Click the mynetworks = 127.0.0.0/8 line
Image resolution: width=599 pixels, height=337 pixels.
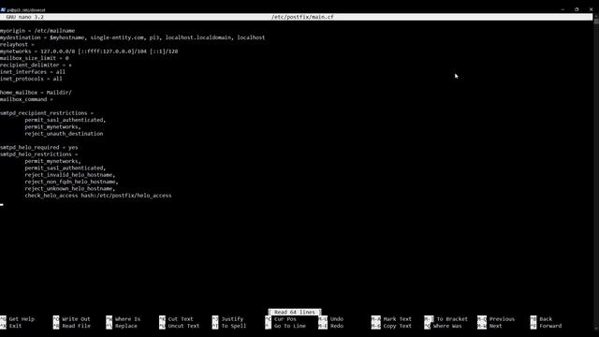click(x=89, y=51)
